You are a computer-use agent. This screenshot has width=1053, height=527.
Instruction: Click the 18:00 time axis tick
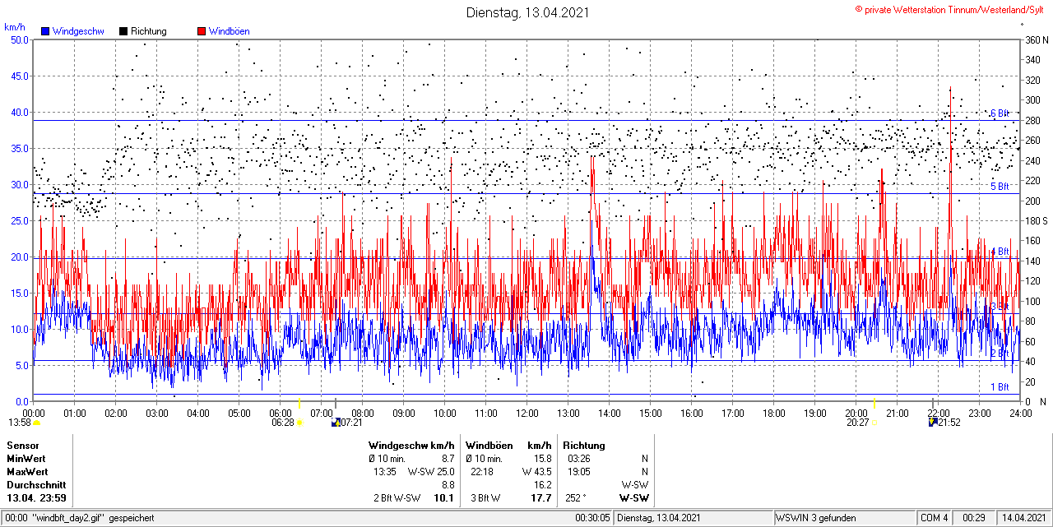click(x=774, y=414)
